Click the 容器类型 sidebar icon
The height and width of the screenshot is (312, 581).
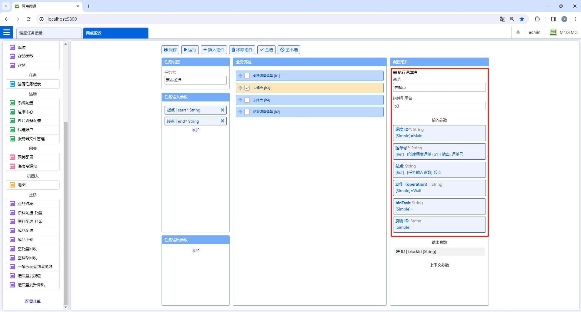point(12,56)
